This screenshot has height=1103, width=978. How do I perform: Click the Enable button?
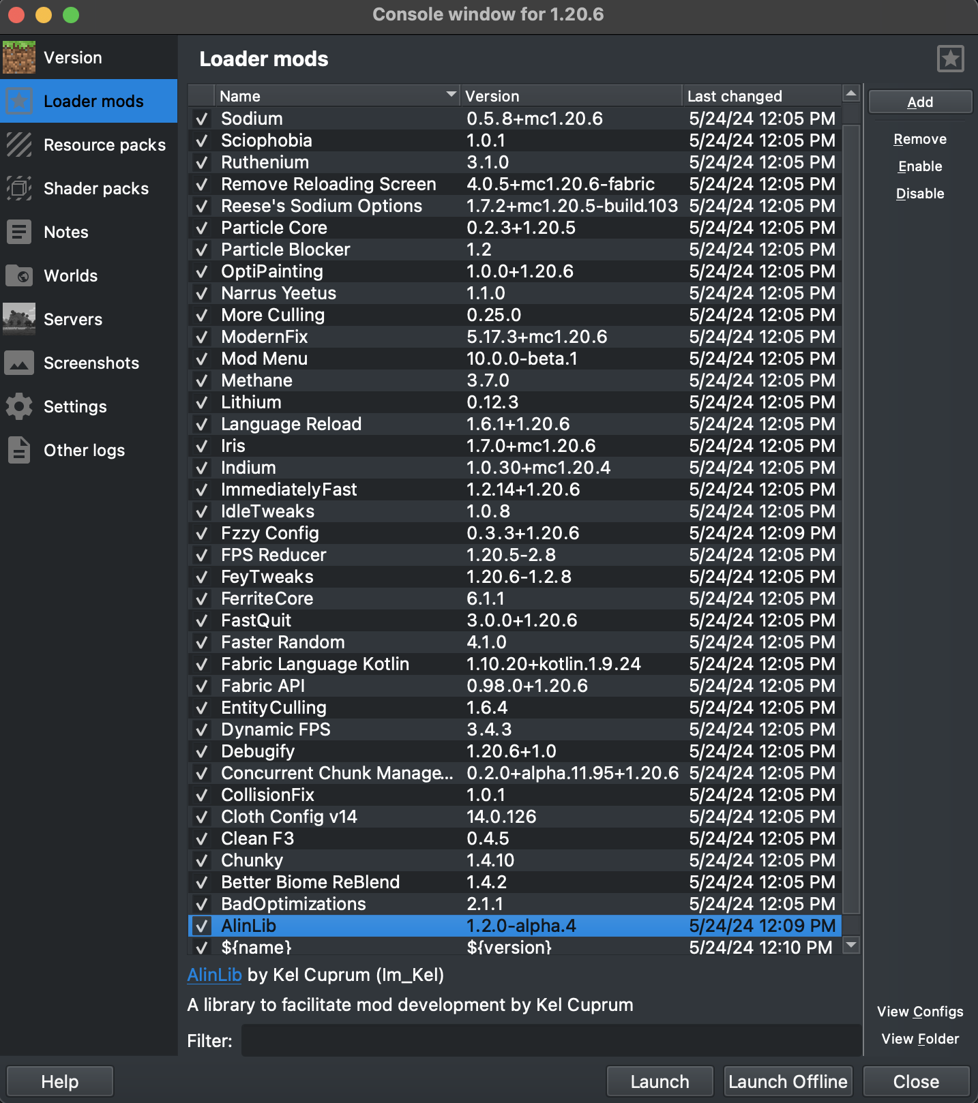click(920, 166)
